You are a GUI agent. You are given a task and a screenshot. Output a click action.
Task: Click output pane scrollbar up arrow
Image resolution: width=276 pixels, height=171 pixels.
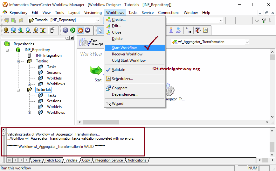coord(272,131)
